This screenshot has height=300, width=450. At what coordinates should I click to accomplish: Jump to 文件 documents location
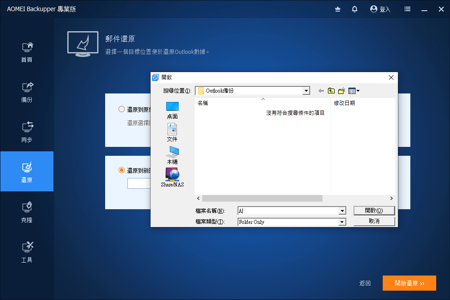click(172, 133)
